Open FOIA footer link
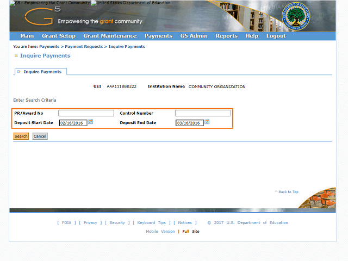 coord(66,222)
